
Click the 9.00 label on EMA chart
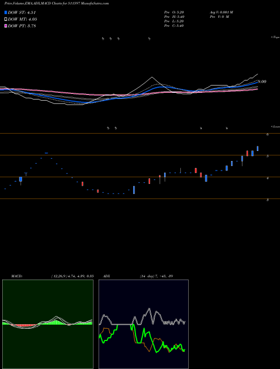(262, 82)
